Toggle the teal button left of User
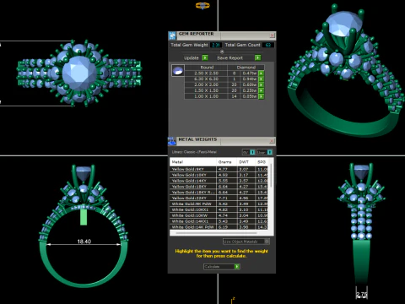 [x=252, y=152]
